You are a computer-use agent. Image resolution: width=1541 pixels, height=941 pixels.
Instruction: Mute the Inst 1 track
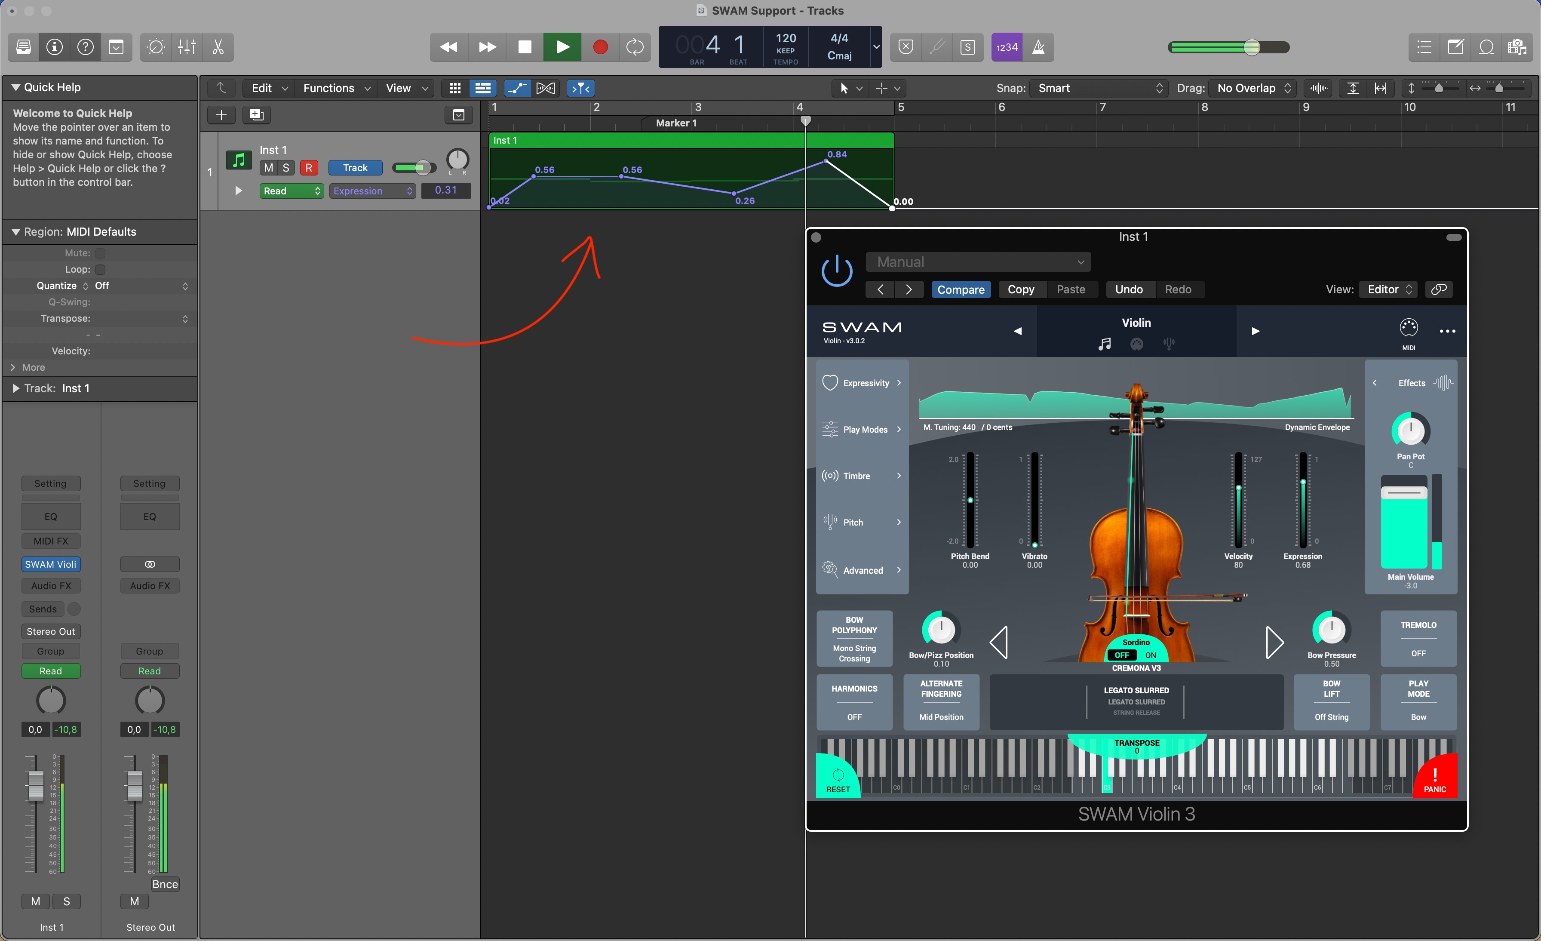268,168
